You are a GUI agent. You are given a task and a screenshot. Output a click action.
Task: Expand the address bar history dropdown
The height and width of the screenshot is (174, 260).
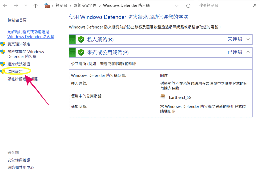pyautogui.click(x=177, y=6)
